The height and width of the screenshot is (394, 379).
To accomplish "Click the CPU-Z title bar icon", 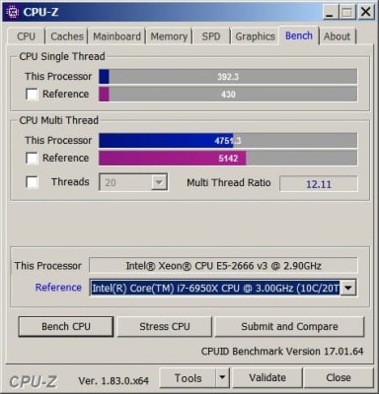I will pyautogui.click(x=13, y=12).
